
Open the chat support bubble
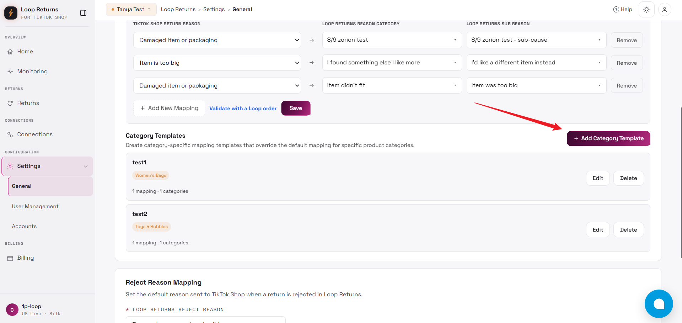click(x=659, y=303)
